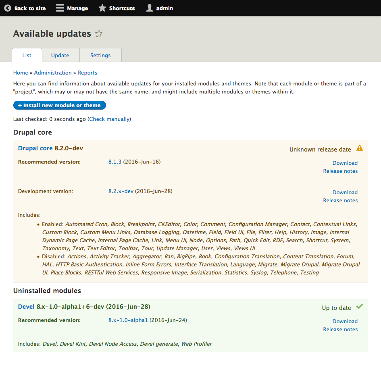Navigate to Reports via breadcrumb
The width and height of the screenshot is (381, 376).
[87, 73]
